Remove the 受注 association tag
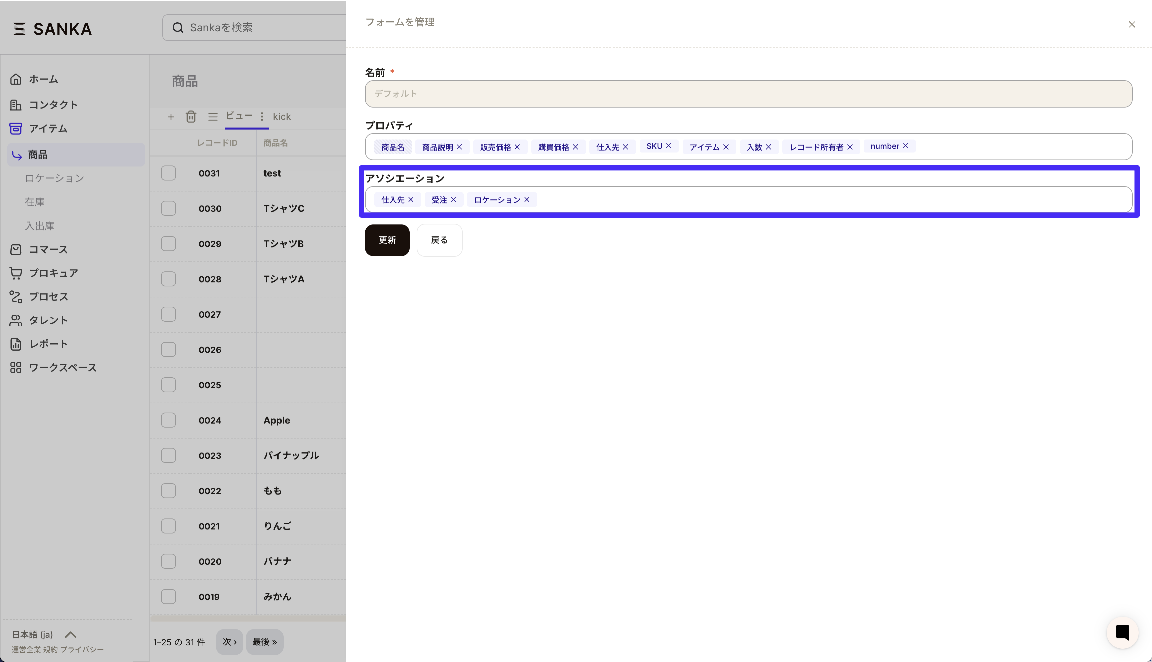The image size is (1152, 662). [453, 199]
